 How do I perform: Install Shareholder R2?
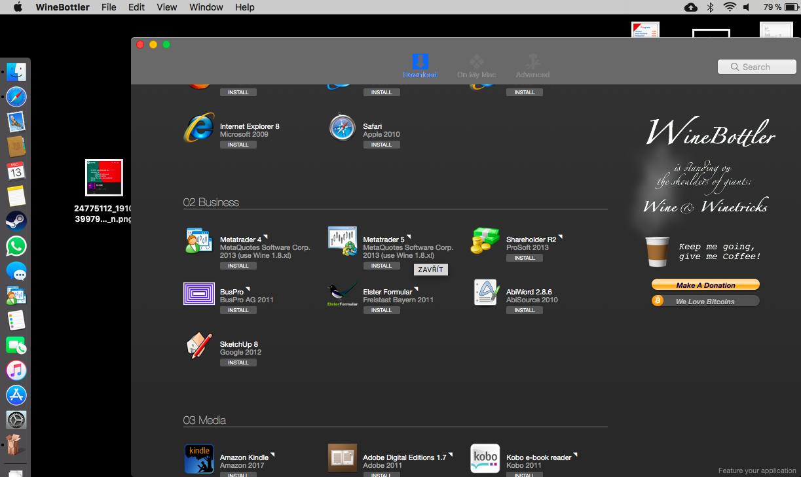(525, 258)
